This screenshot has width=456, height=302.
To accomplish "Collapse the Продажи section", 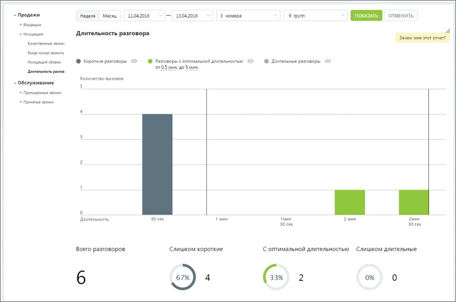I will click(27, 15).
